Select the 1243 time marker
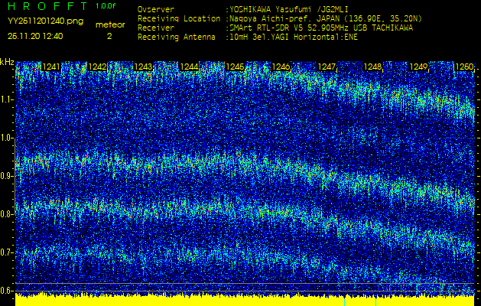481x306 pixels. pos(142,67)
